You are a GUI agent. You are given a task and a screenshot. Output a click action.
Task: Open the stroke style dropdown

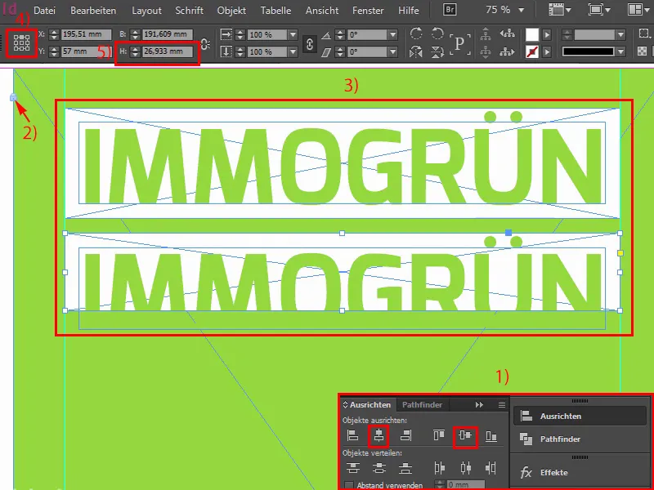tap(620, 51)
